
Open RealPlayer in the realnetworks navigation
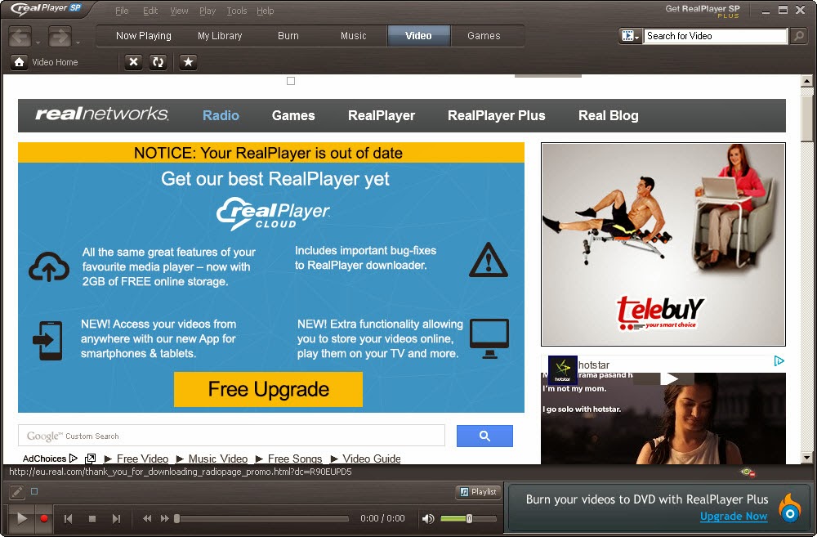coord(382,116)
